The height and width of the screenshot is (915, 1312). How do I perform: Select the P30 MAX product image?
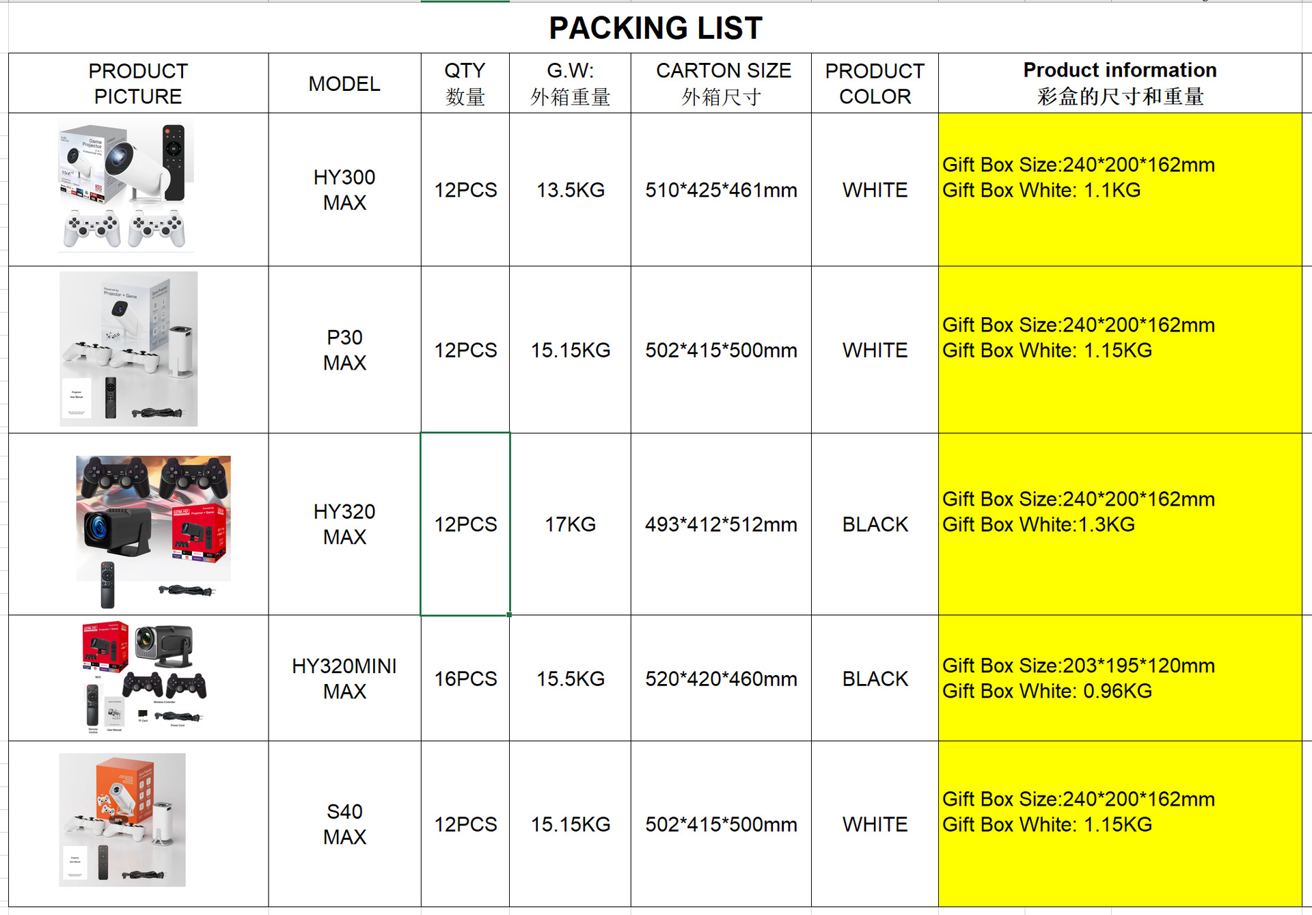click(128, 349)
